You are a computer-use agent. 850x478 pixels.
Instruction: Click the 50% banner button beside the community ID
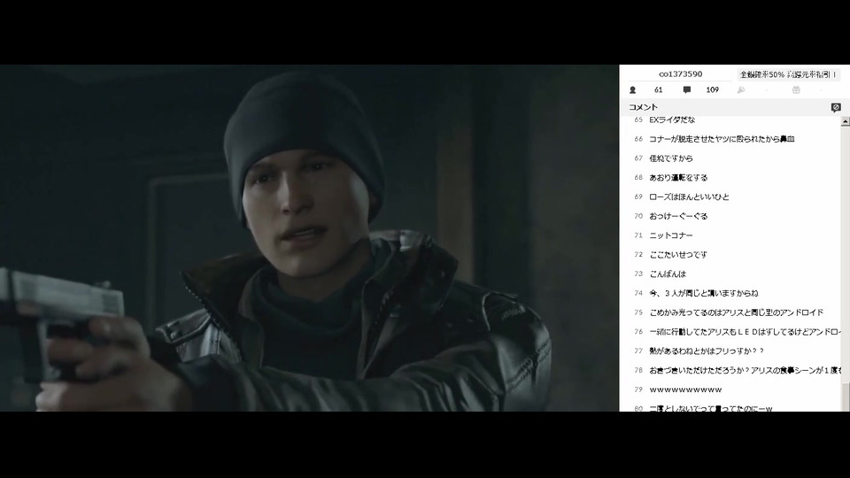pyautogui.click(x=789, y=74)
